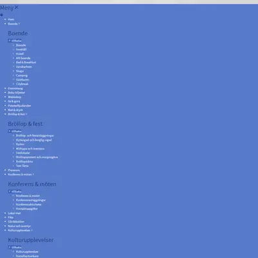Viewport: 258px width, 258px height.
Task: Go to the Mat & dryck menu item
Action: tap(15, 110)
